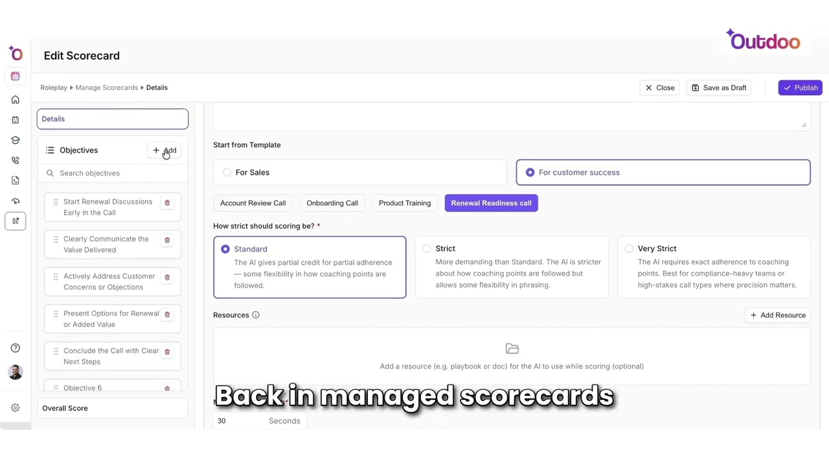The width and height of the screenshot is (829, 466).
Task: Click Add Resource button
Action: (x=778, y=315)
